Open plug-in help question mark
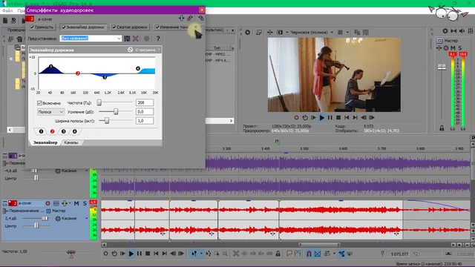Screen dimensions: 475x267 (158, 39)
